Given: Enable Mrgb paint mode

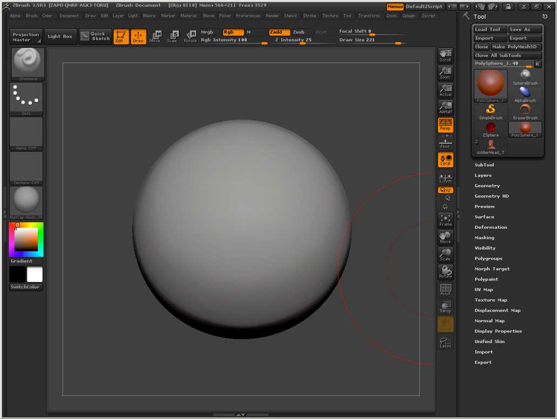Looking at the screenshot, I should click(207, 32).
